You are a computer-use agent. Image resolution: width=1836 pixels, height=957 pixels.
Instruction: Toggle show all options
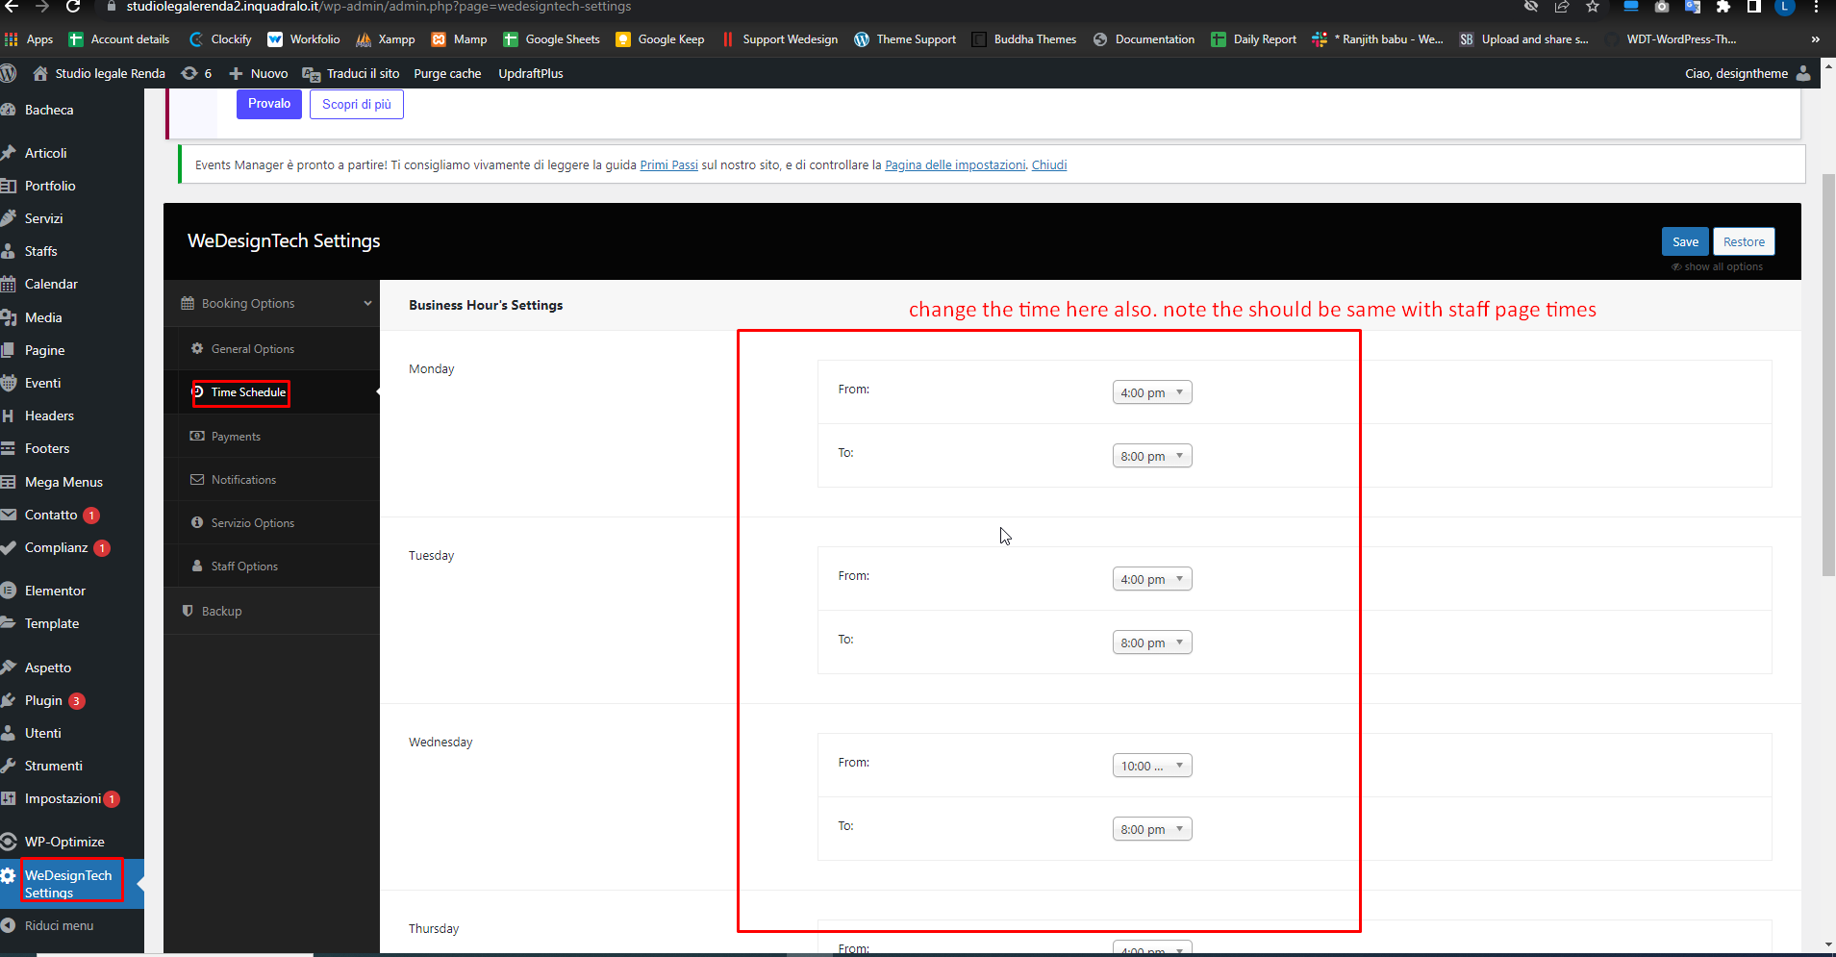[x=1717, y=267]
